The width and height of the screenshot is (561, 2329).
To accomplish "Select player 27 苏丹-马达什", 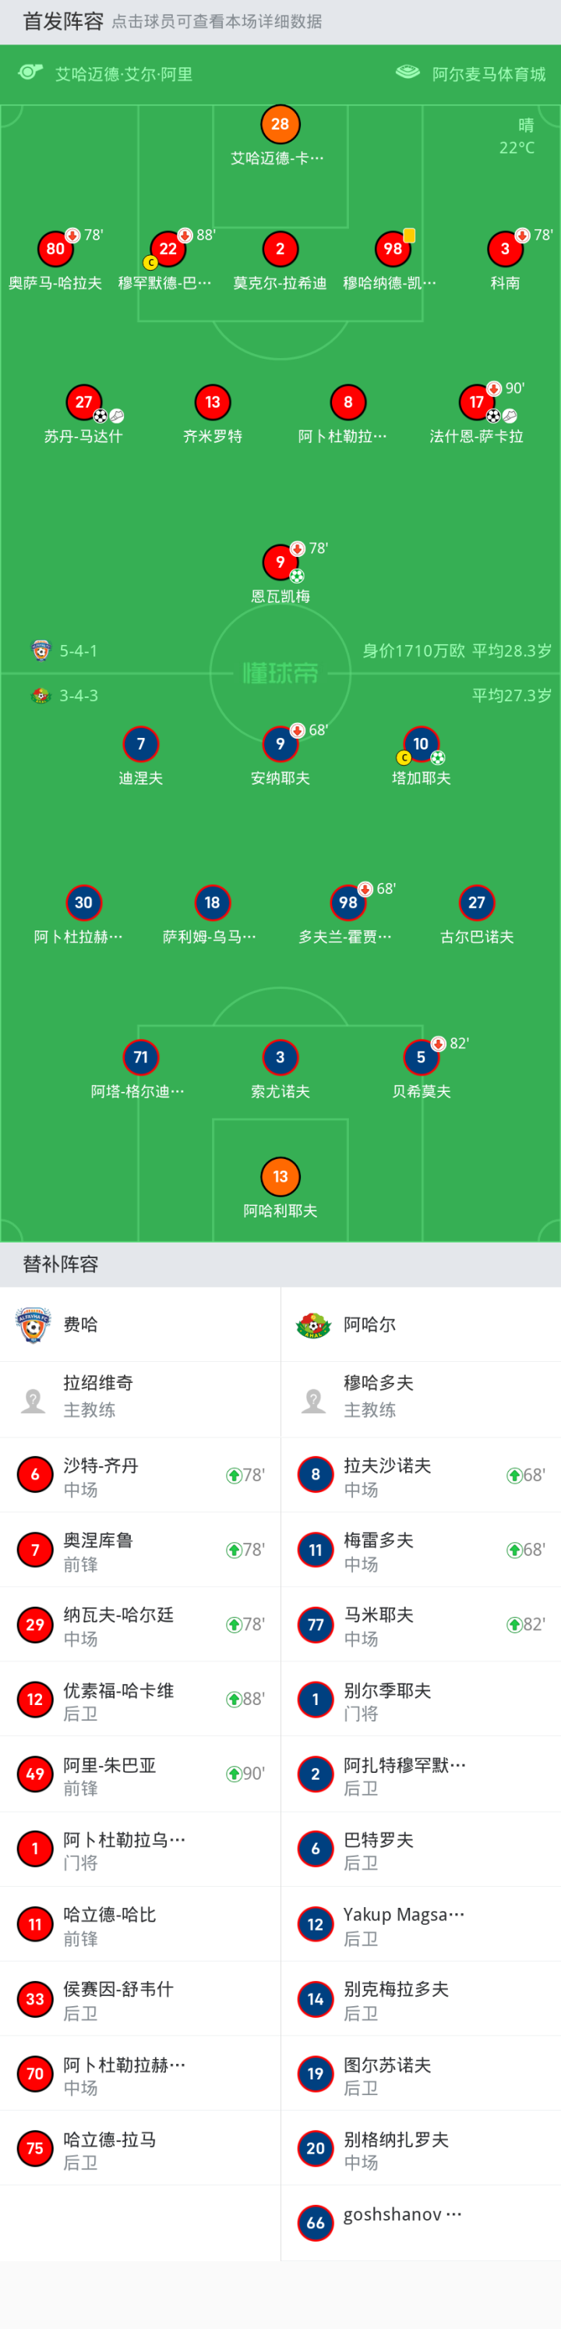I will click(x=83, y=402).
